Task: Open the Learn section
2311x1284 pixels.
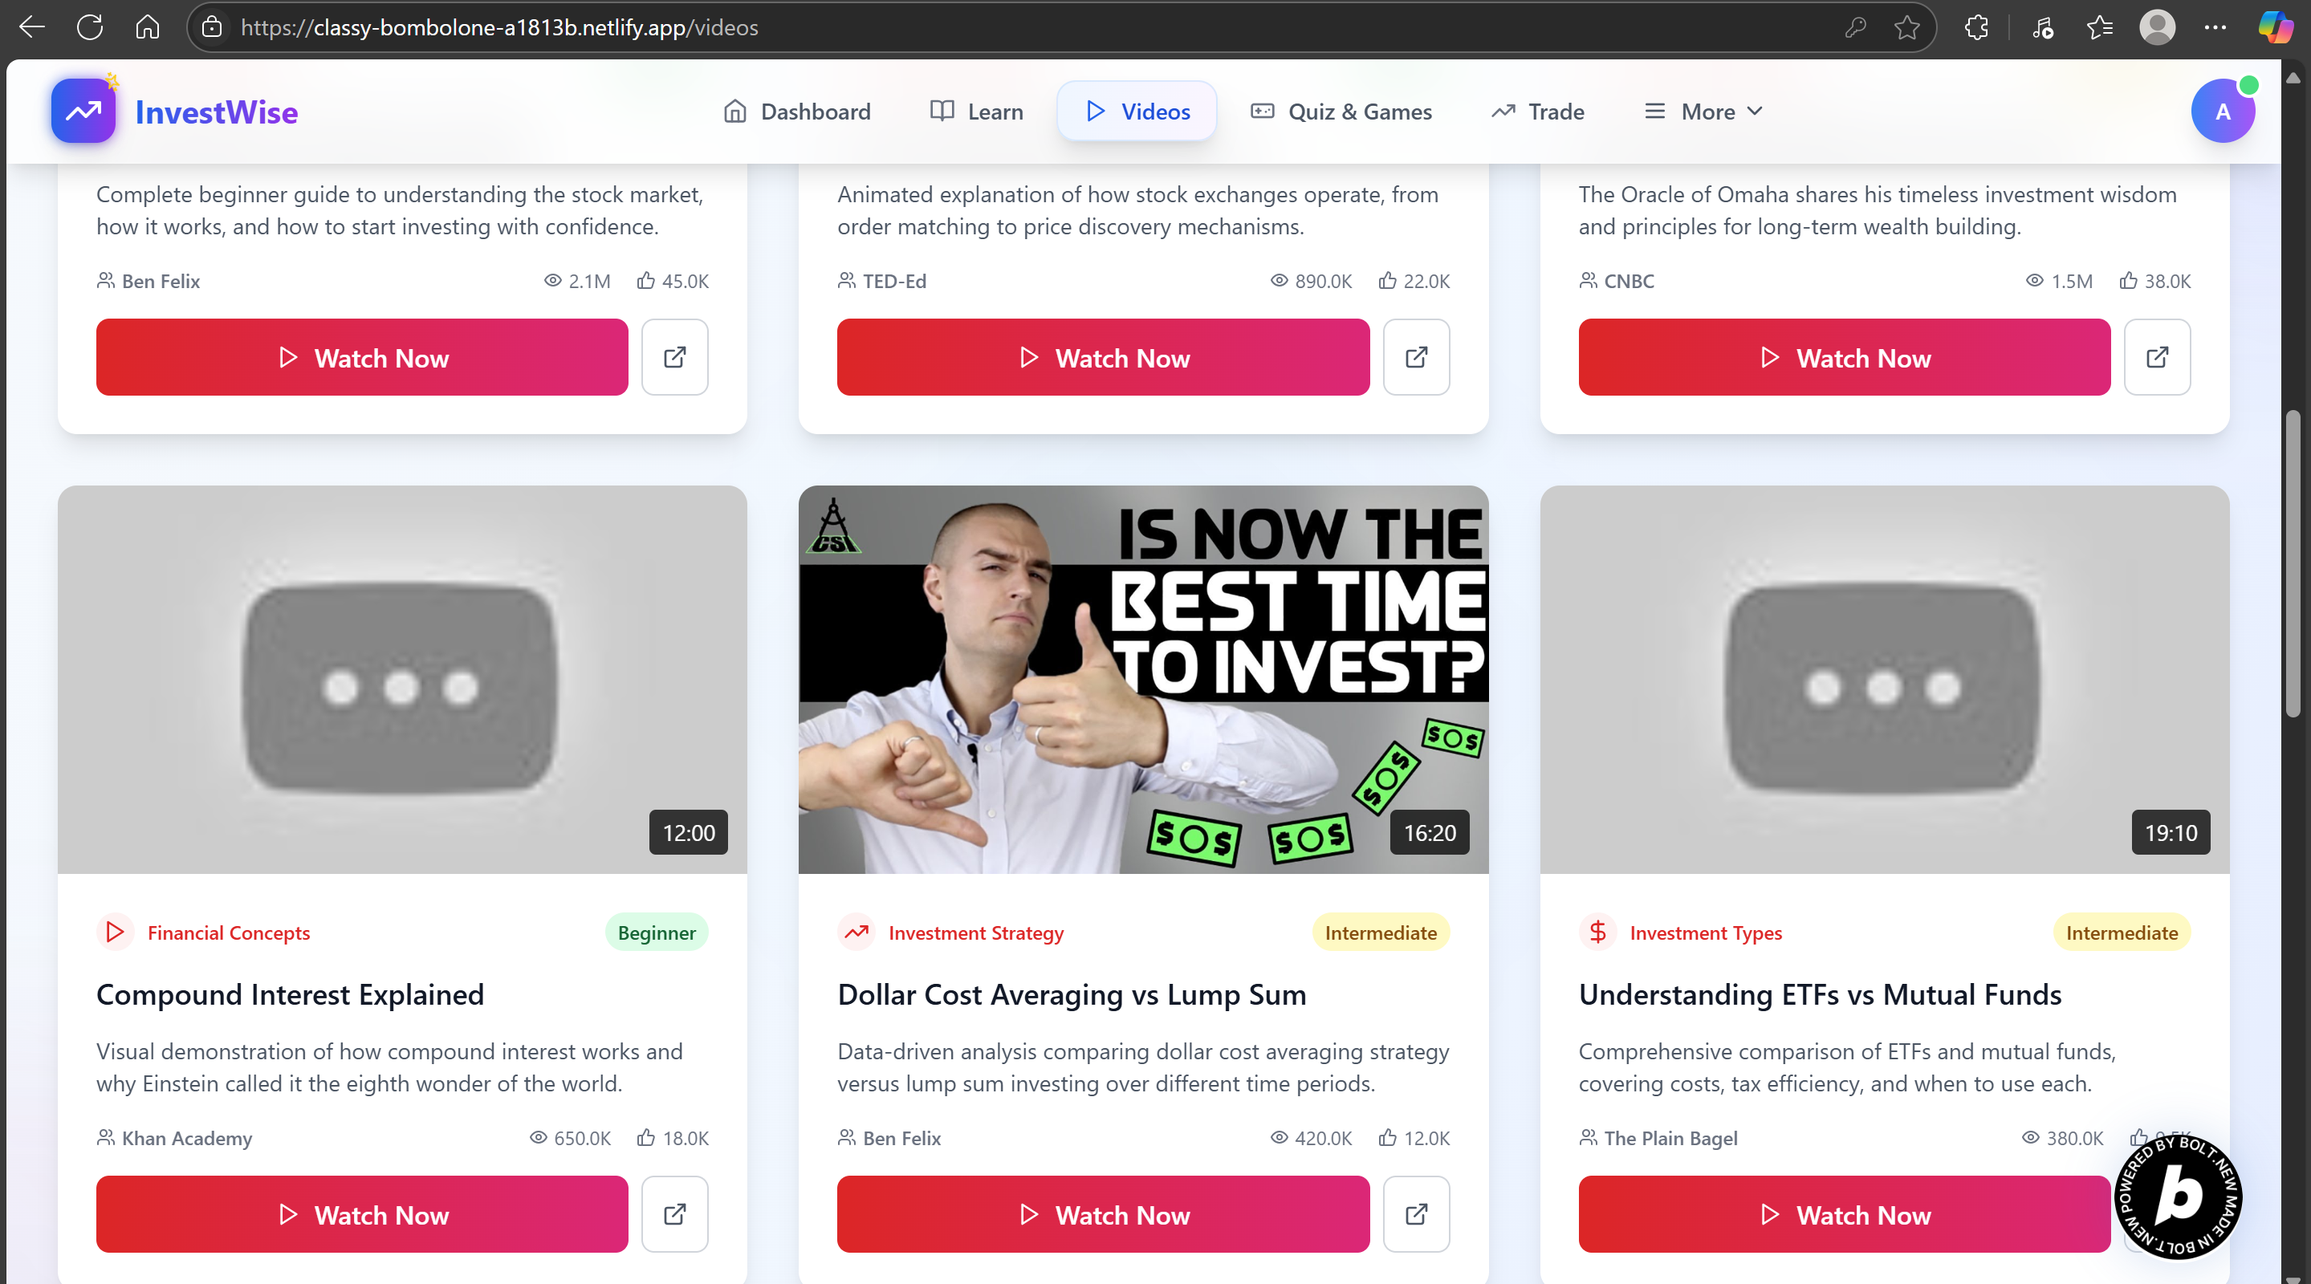Action: coord(976,112)
